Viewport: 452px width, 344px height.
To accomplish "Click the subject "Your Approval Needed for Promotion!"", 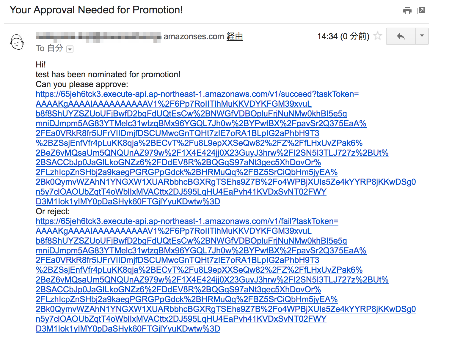I will [x=96, y=10].
